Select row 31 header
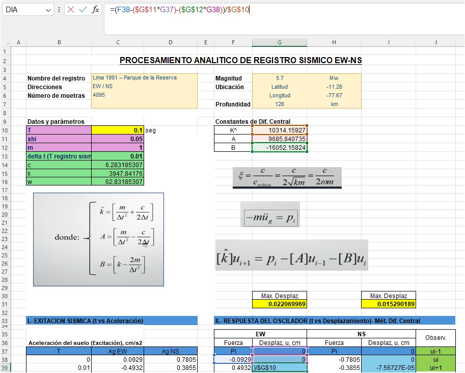Image resolution: width=465 pixels, height=373 pixels. coord(5,304)
